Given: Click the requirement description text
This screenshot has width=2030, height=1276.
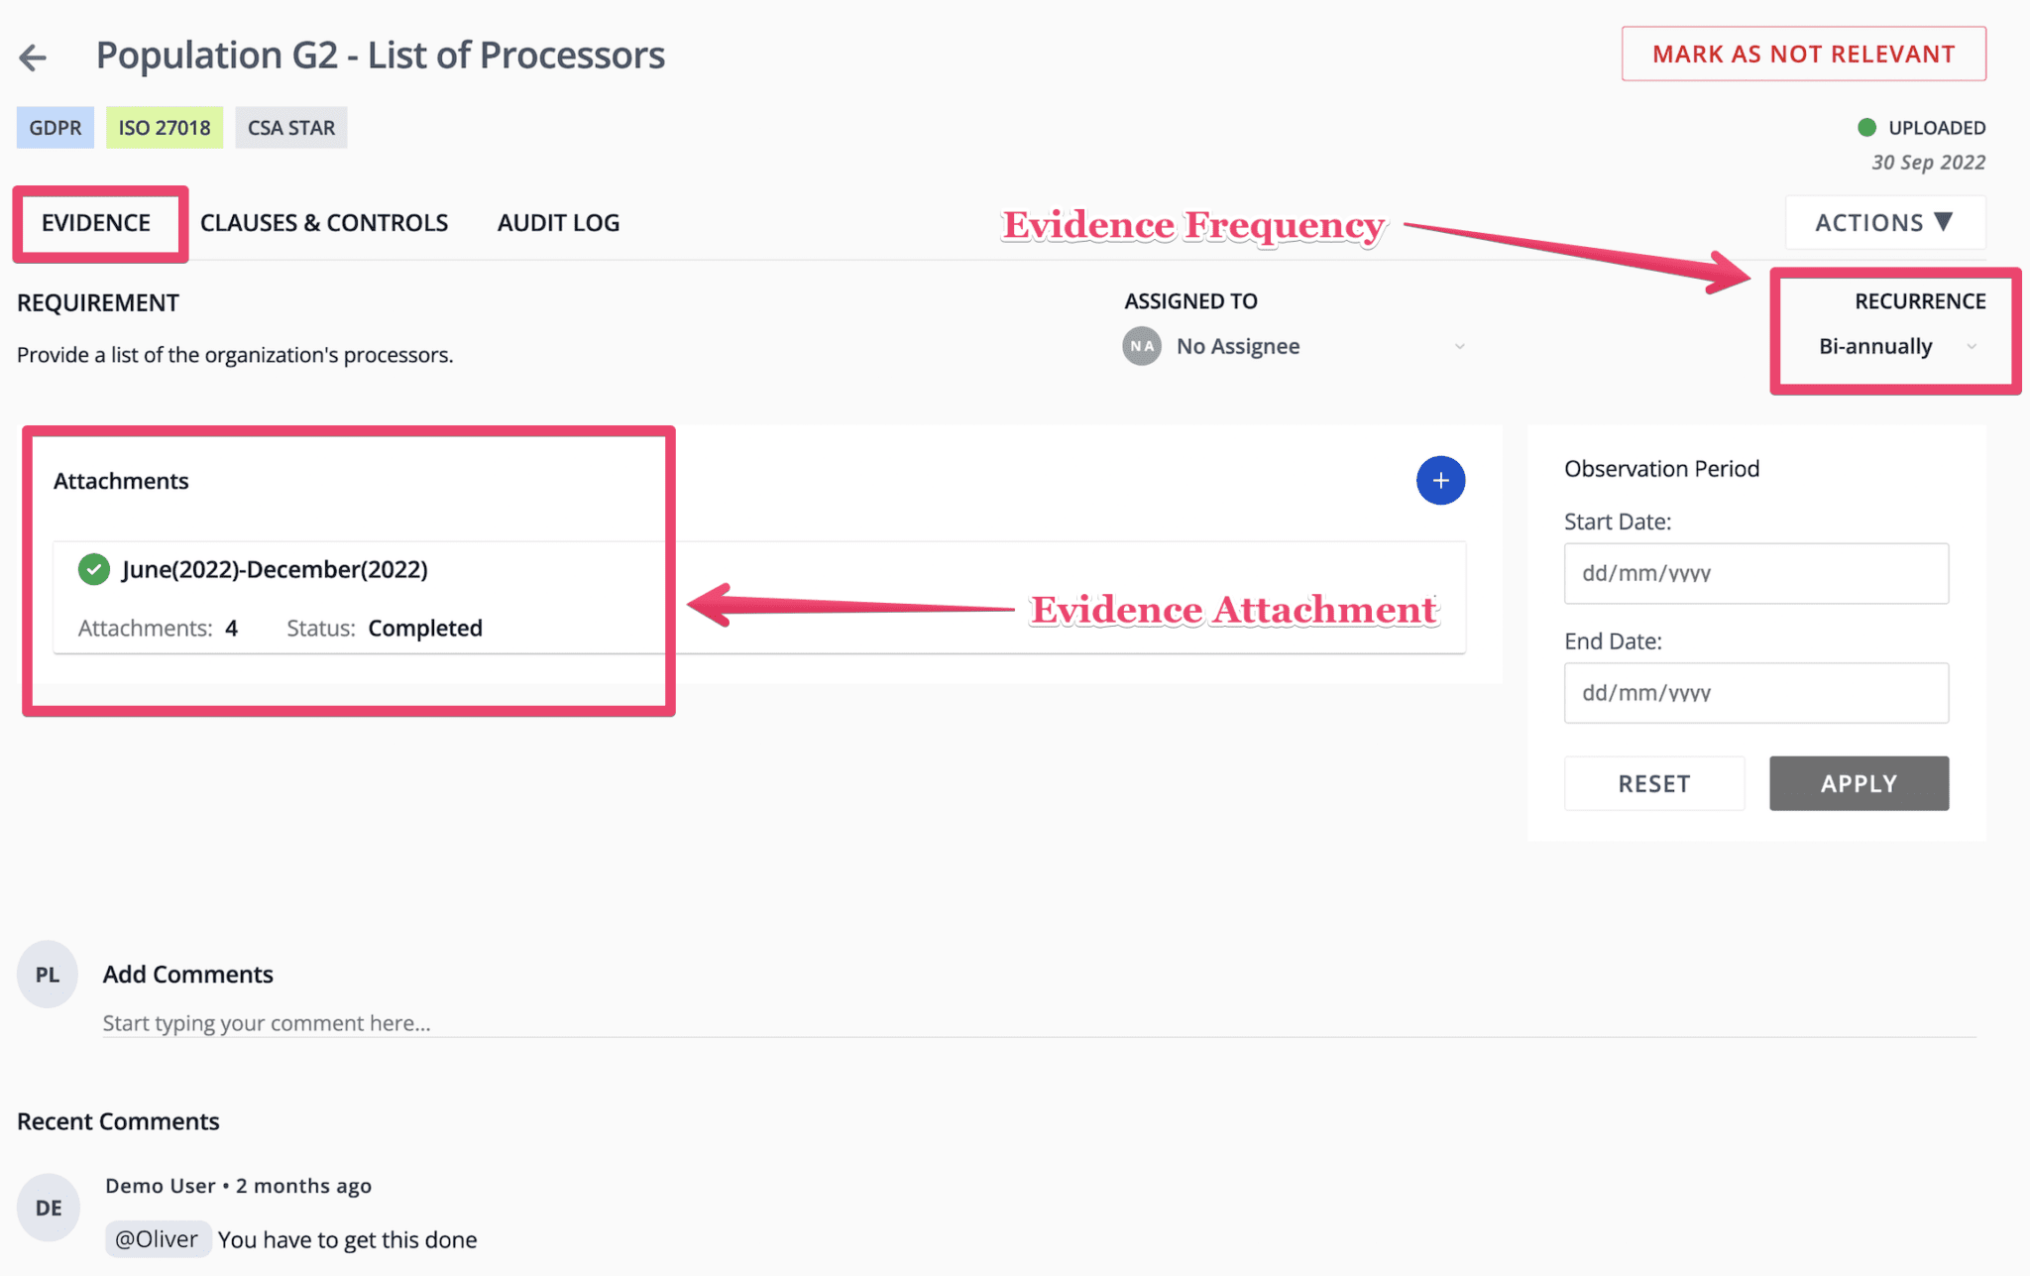Looking at the screenshot, I should [x=235, y=355].
